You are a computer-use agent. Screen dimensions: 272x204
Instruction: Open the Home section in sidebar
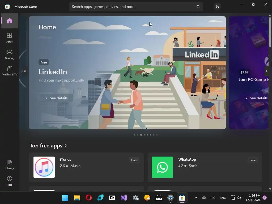click(x=10, y=21)
